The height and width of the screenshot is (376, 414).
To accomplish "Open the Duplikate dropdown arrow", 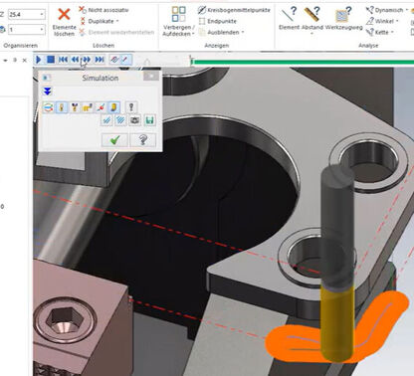I will click(117, 21).
